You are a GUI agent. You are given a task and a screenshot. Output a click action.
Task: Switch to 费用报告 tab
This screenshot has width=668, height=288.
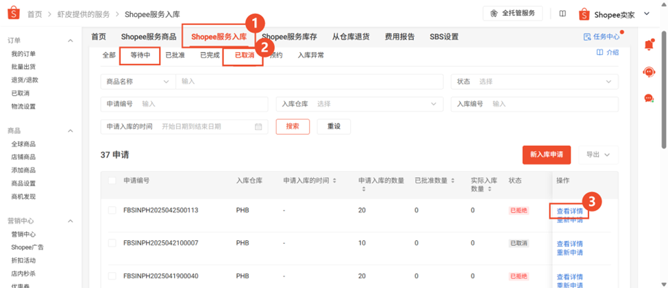pos(399,36)
